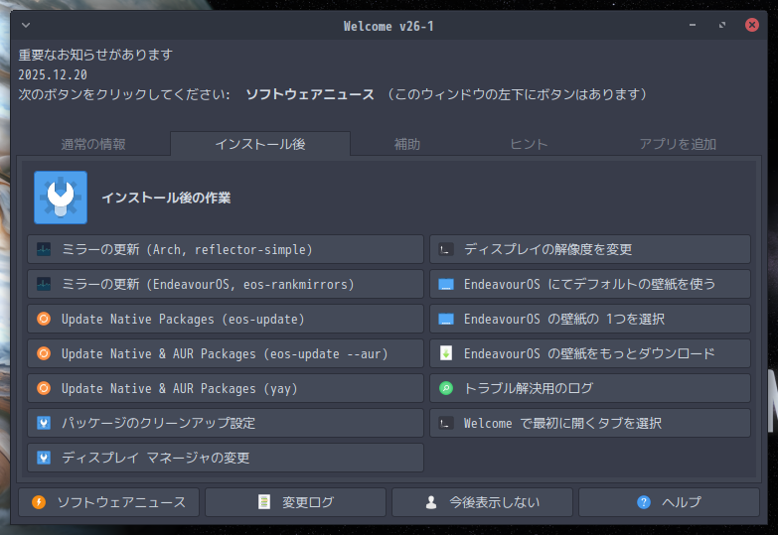Image resolution: width=778 pixels, height=535 pixels.
Task: Run ミラーの更新 (Arch, reflector-simple)
Action: [x=226, y=249]
